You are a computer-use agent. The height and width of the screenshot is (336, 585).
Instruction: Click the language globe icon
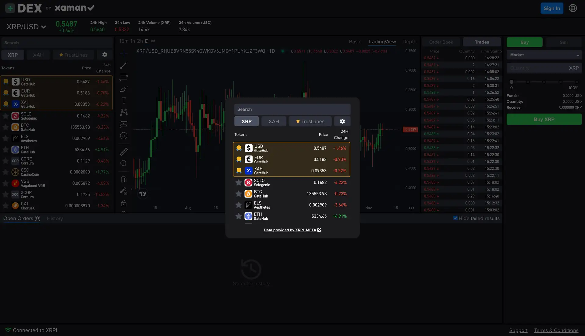(573, 8)
